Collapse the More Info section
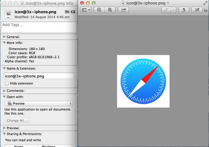Image resolution: width=209 pixels, height=147 pixels. coord(4,43)
